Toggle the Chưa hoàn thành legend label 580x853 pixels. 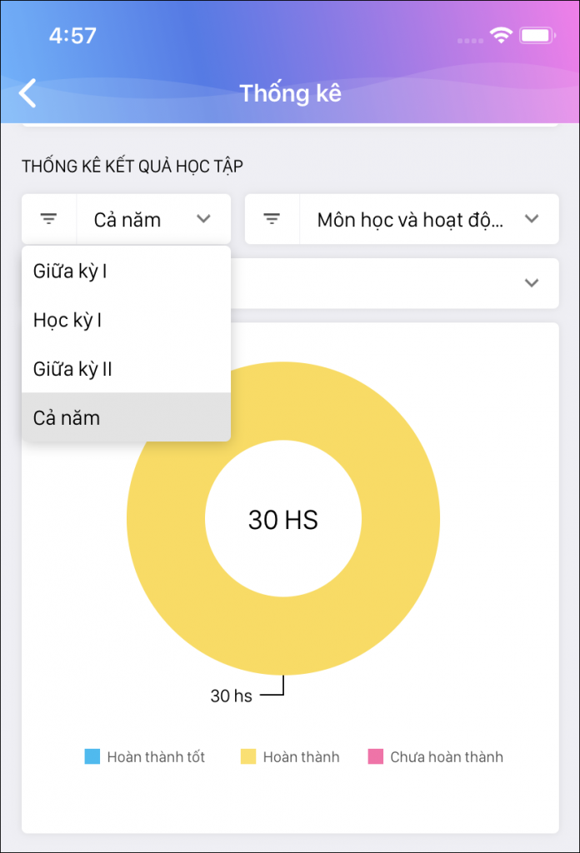pyautogui.click(x=447, y=757)
